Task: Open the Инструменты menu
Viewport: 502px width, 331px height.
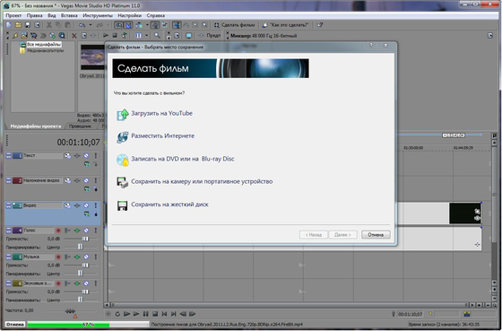Action: pos(98,15)
